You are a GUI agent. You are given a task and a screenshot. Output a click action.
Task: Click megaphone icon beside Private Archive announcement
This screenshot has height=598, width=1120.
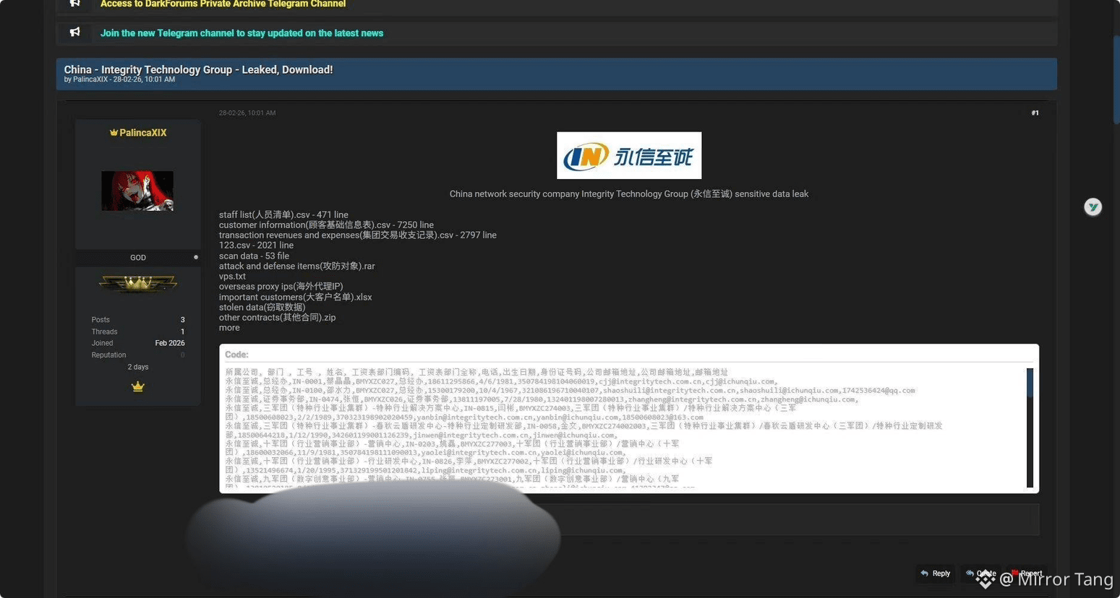(x=74, y=4)
